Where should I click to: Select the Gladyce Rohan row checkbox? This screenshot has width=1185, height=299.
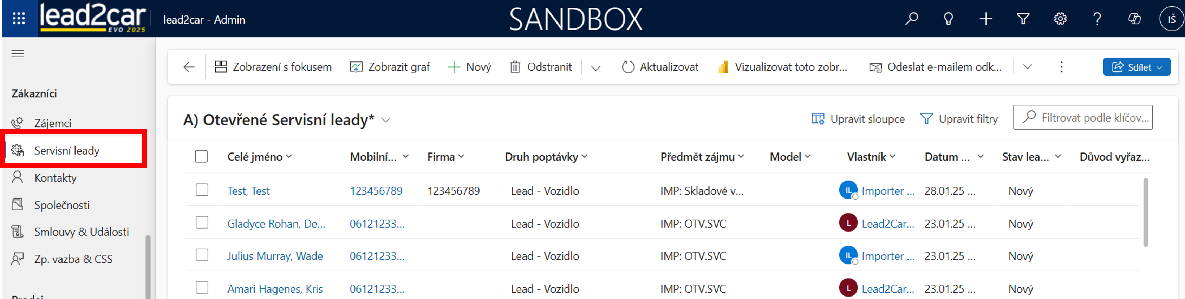pyautogui.click(x=202, y=223)
